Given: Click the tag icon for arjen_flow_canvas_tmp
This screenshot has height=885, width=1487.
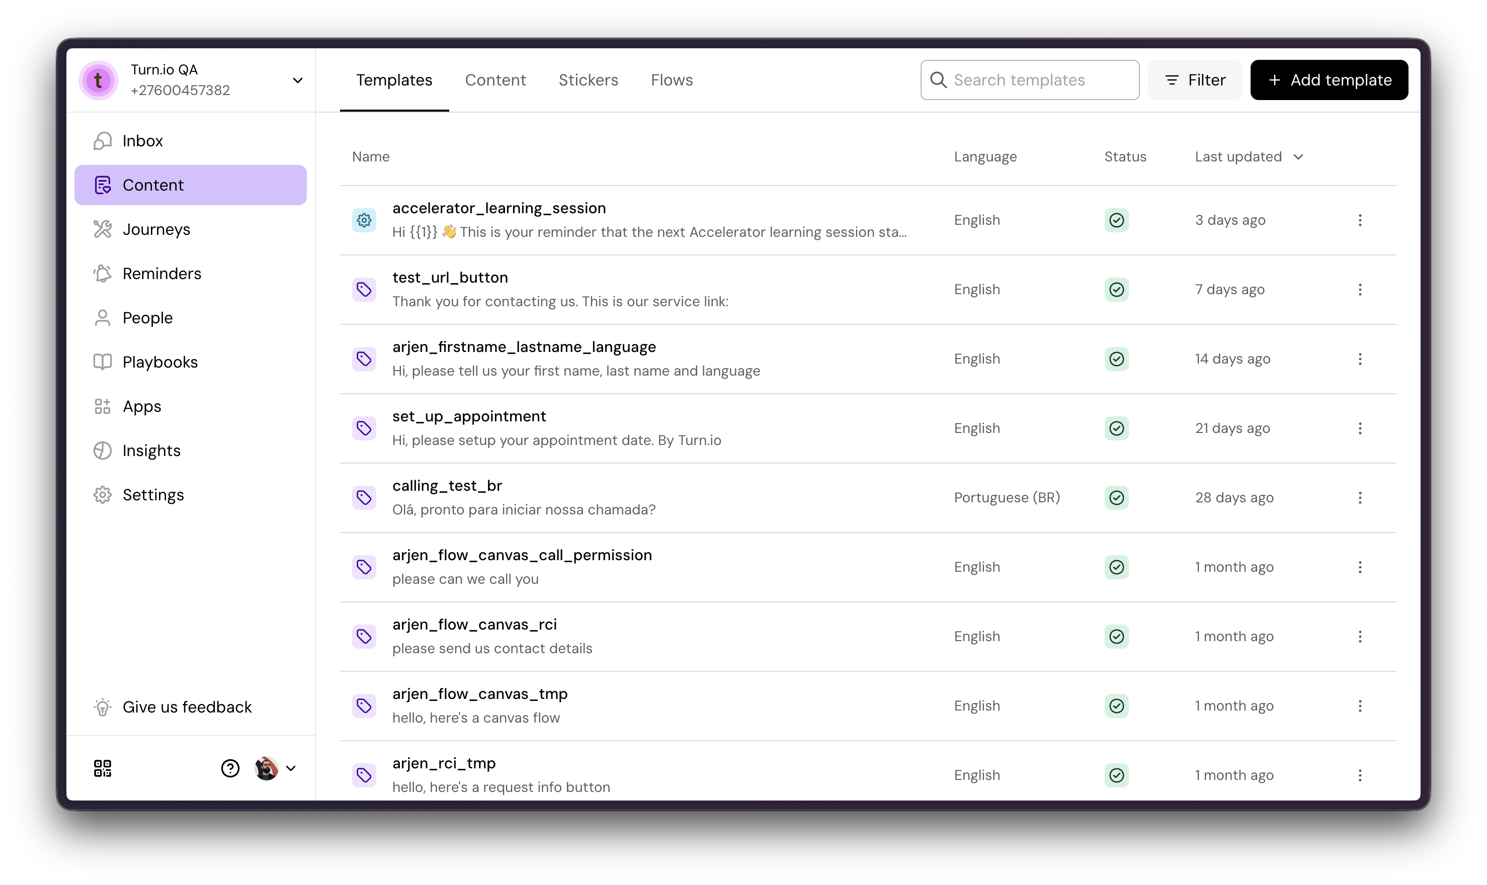Looking at the screenshot, I should pyautogui.click(x=364, y=705).
